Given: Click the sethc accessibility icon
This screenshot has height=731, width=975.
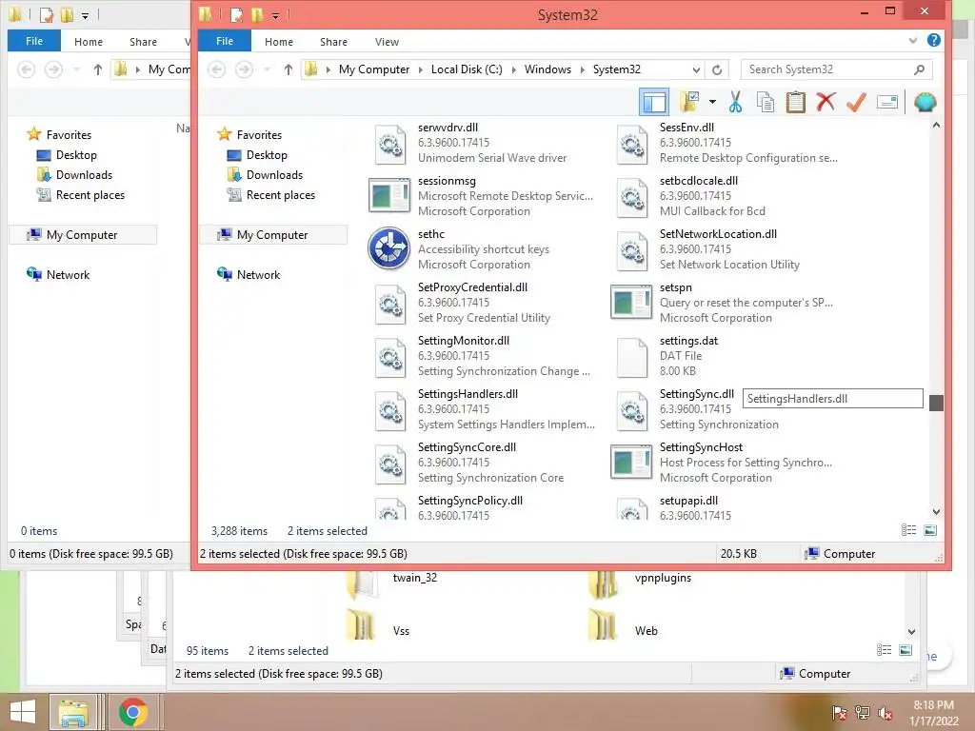Looking at the screenshot, I should coord(388,248).
